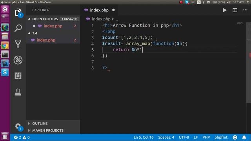Open the Wi-Fi network indicator
The width and height of the screenshot is (251, 141).
point(193,2)
